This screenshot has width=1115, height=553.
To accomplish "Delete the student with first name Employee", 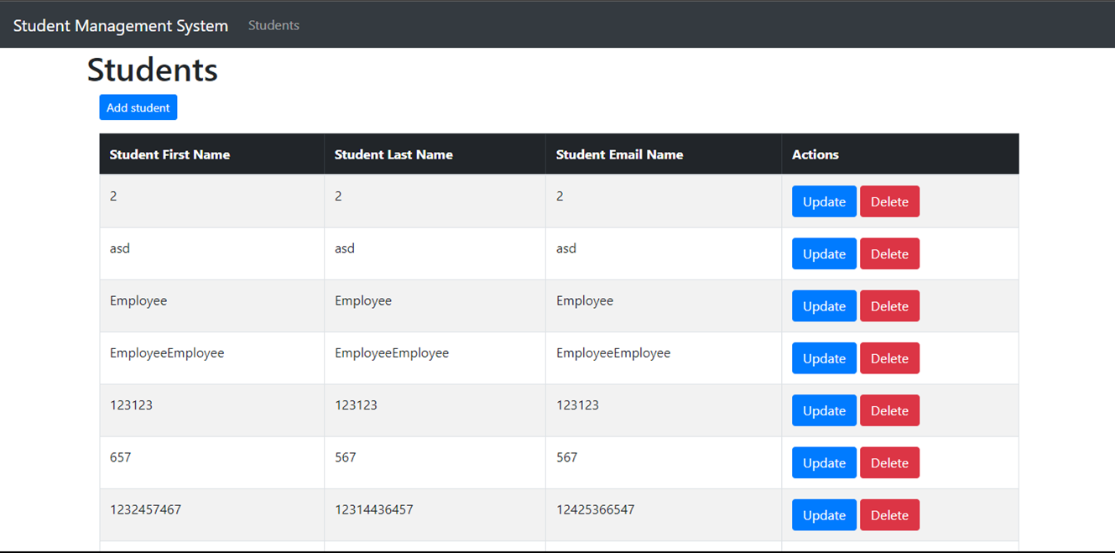I will pyautogui.click(x=889, y=306).
